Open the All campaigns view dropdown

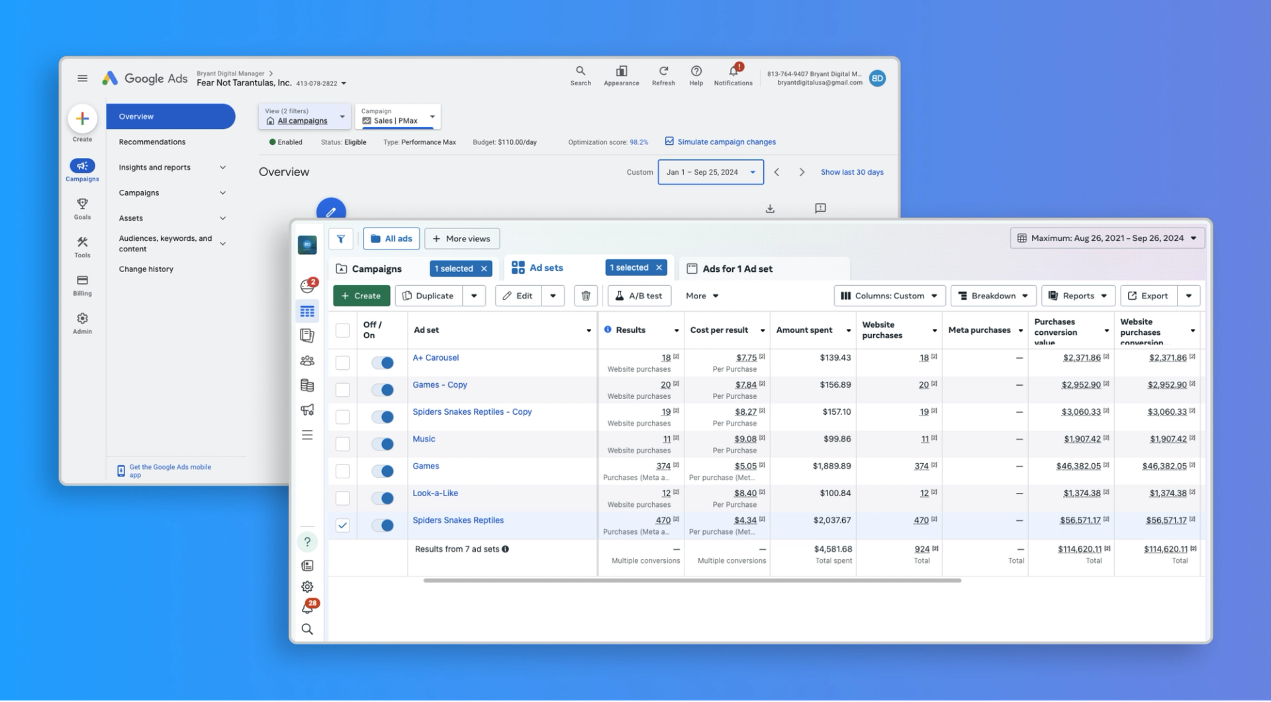(x=305, y=116)
